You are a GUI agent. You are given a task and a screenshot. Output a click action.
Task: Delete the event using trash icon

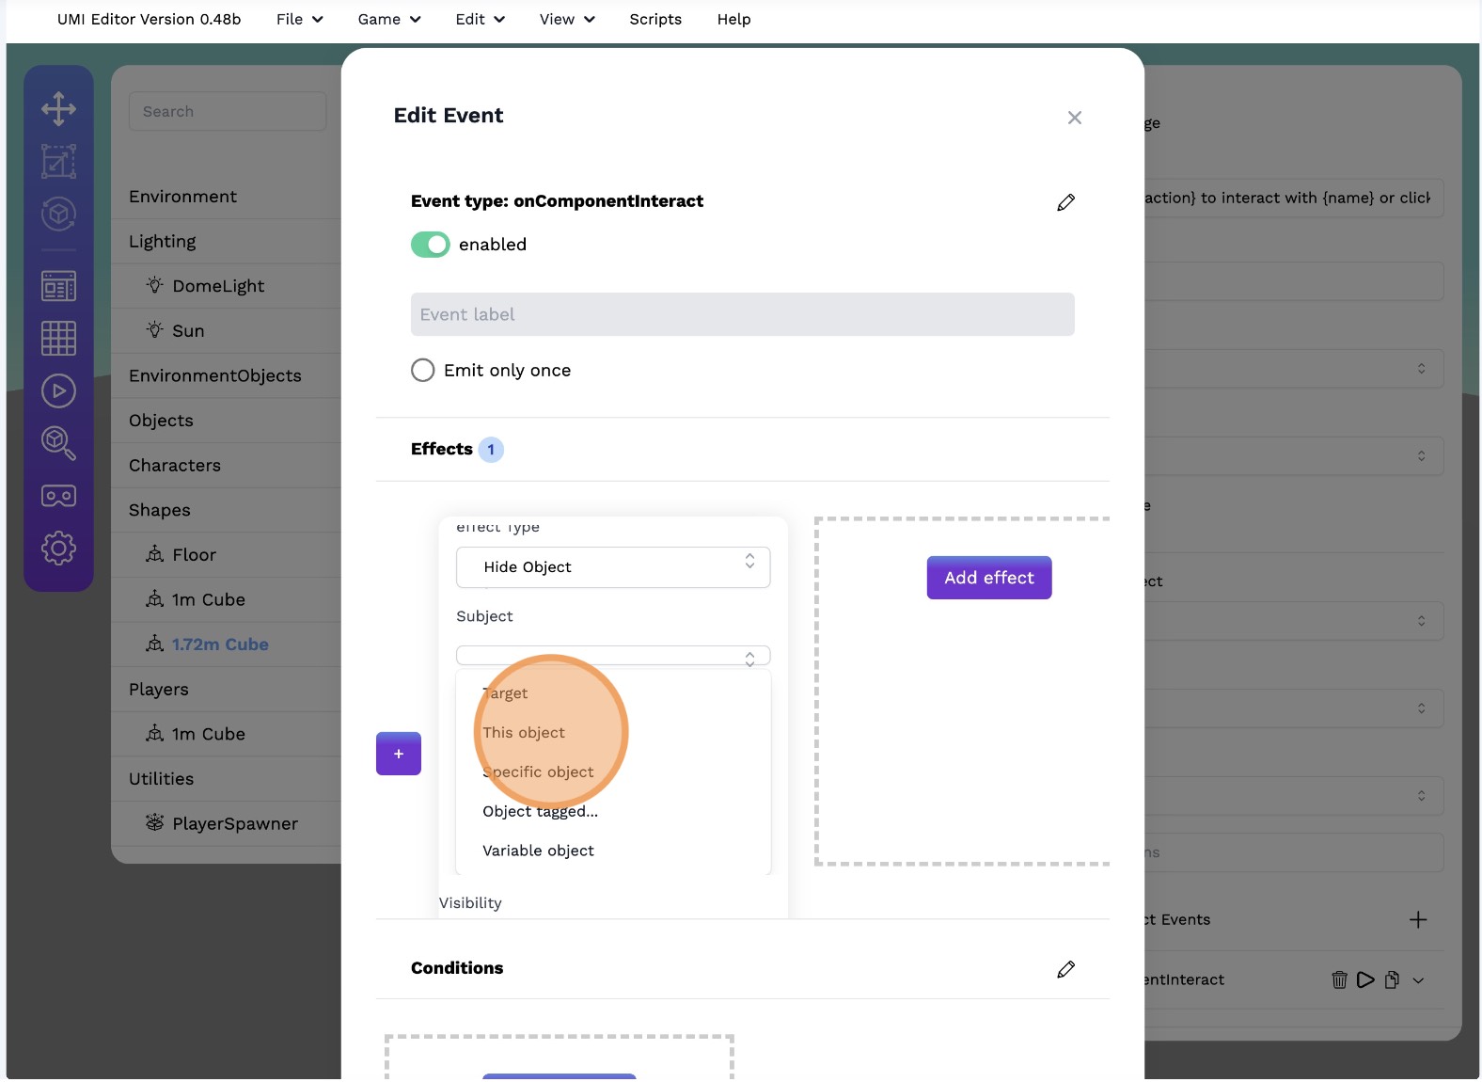1339,980
